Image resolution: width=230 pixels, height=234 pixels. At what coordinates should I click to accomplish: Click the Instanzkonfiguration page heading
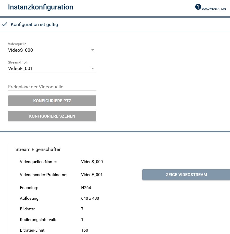(41, 7)
